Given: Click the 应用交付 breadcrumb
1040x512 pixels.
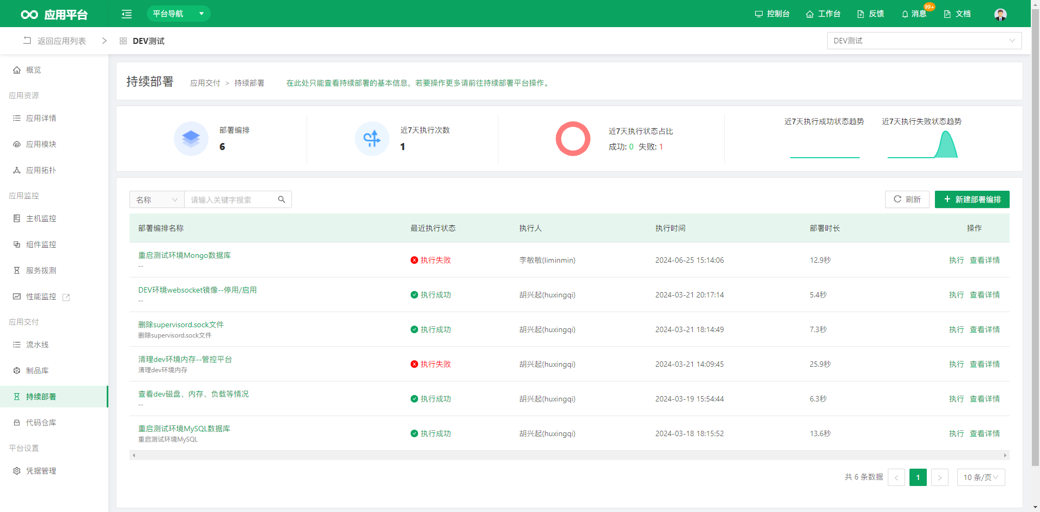Looking at the screenshot, I should pos(205,83).
